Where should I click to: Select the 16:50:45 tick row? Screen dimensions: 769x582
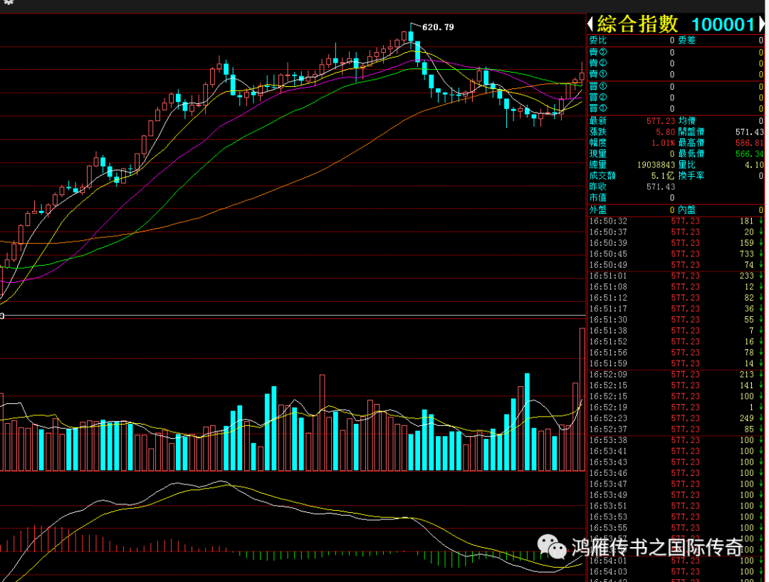point(676,254)
